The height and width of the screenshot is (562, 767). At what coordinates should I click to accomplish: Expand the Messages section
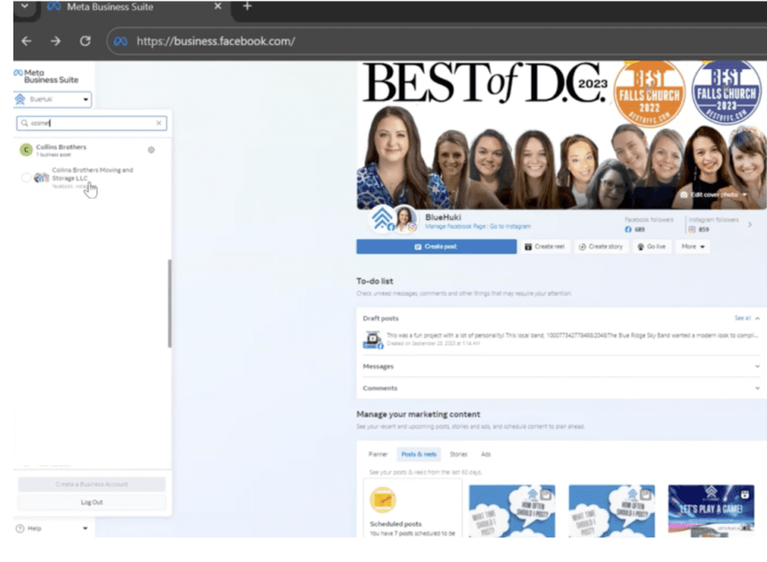tap(757, 367)
